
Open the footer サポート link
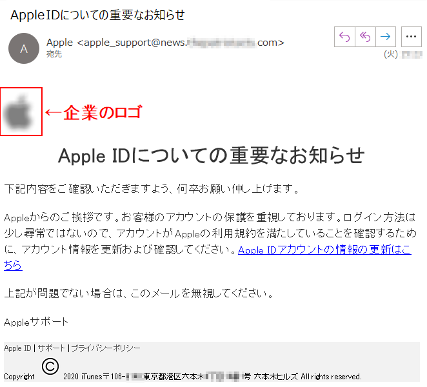point(51,348)
